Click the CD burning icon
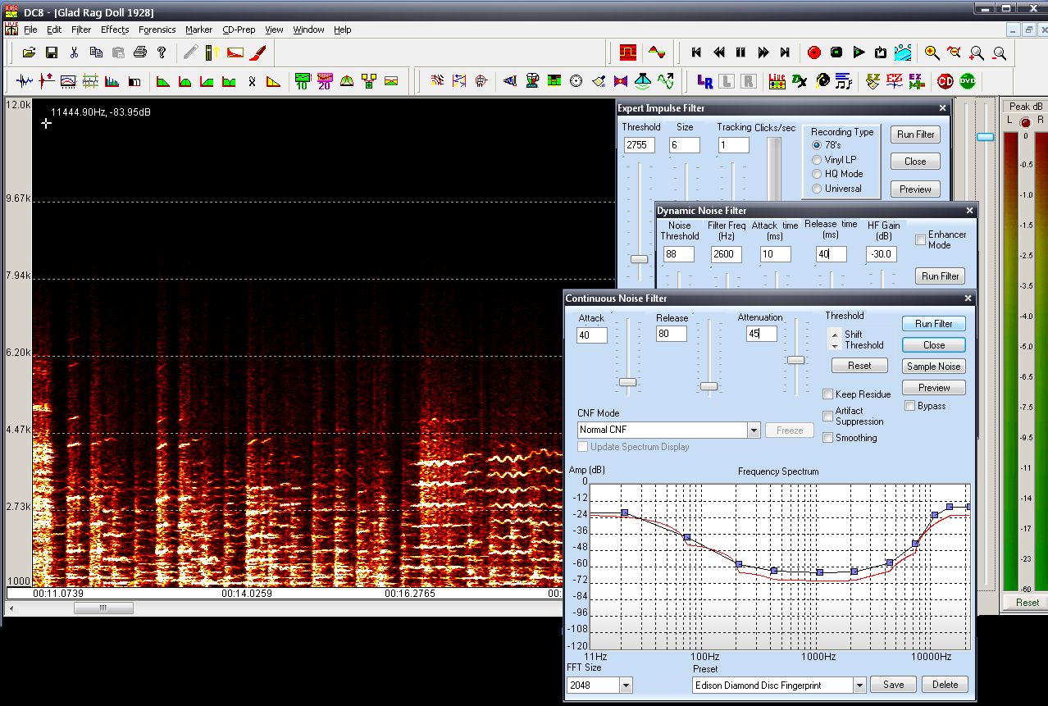The image size is (1048, 706). point(944,81)
